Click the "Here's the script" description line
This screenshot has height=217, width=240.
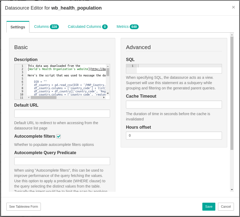coord(67,75)
